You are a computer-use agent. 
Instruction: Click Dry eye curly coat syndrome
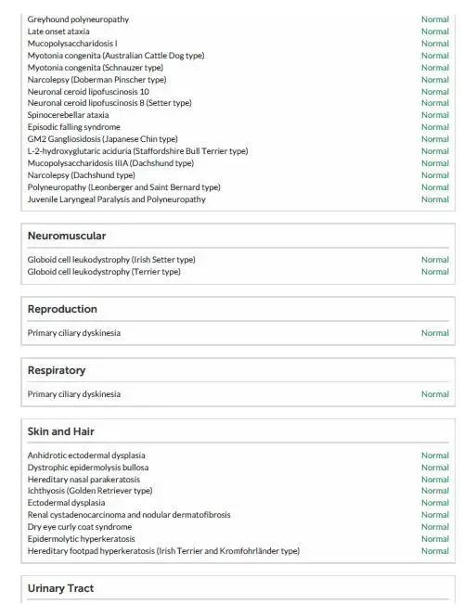[x=80, y=527]
